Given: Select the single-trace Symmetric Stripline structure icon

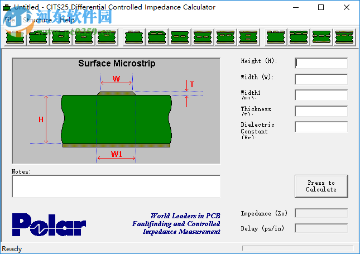Looking at the screenshot, I should [84, 37].
